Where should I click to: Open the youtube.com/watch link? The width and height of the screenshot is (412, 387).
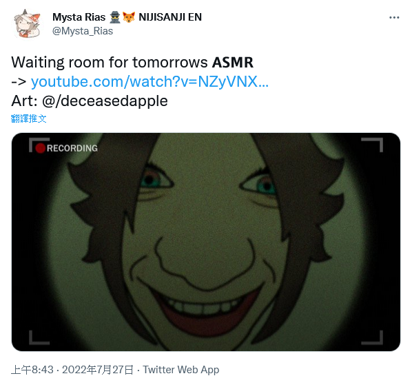pyautogui.click(x=150, y=82)
